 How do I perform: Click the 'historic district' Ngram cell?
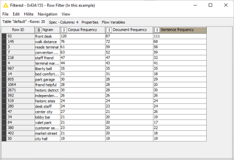[x=48, y=90]
